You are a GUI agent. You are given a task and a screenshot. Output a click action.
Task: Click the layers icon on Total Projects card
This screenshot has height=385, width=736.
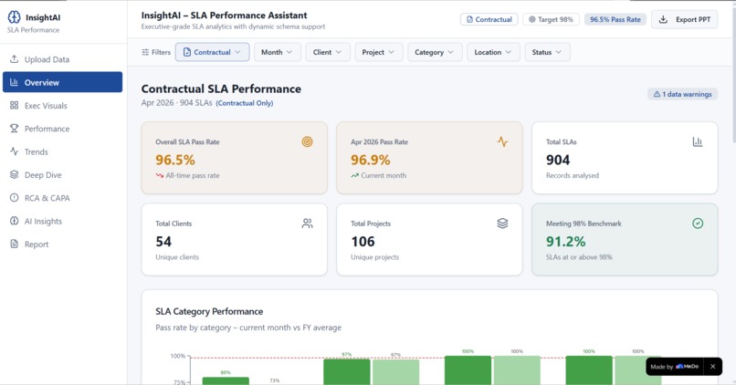point(502,224)
